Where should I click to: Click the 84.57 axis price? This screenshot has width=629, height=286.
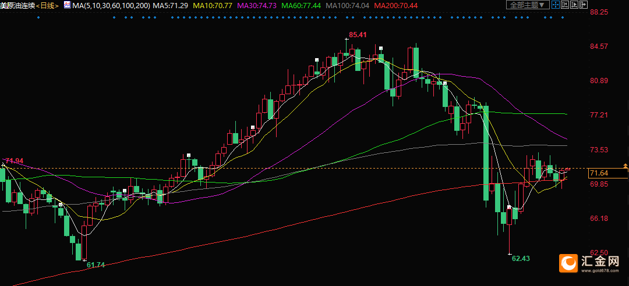point(599,46)
